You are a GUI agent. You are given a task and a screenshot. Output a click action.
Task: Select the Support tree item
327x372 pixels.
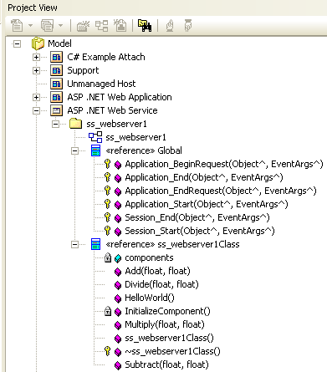tap(83, 71)
